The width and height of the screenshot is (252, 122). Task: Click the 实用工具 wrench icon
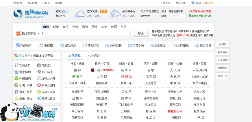[x=16, y=65]
